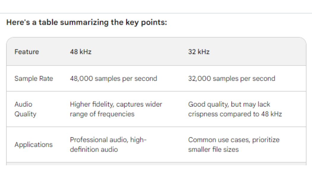Click "48 kHz" within the crispness comparison

pos(271,114)
